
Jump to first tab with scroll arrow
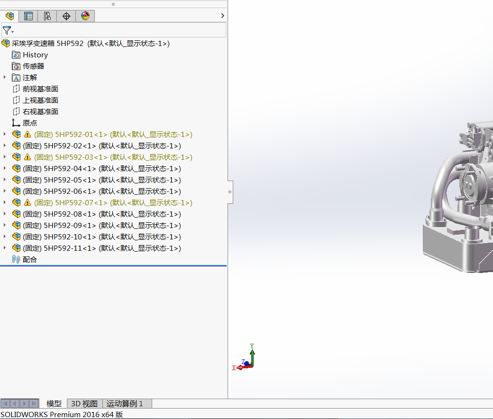pyautogui.click(x=5, y=403)
